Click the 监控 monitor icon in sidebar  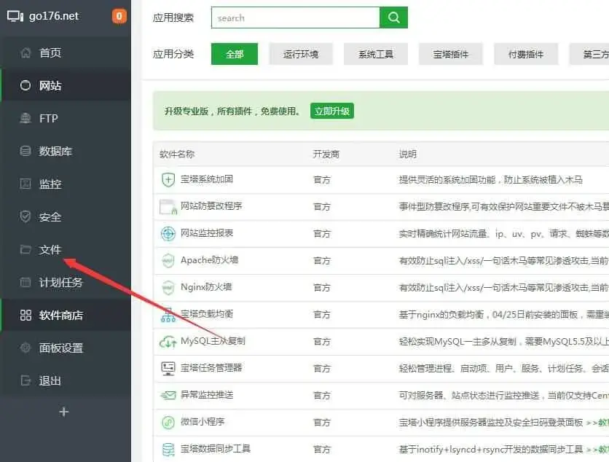[25, 184]
